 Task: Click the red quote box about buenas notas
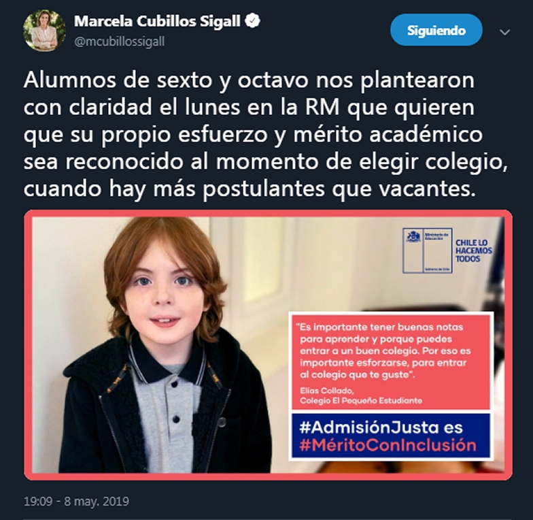390,361
